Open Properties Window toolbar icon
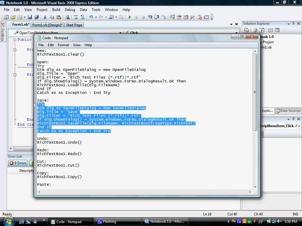 click(x=179, y=17)
